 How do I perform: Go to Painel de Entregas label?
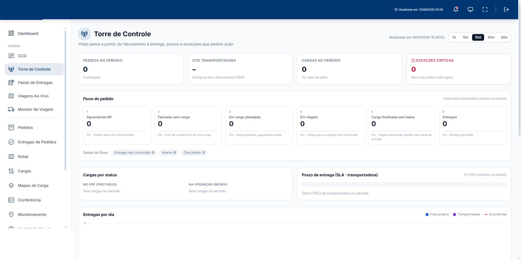(35, 82)
